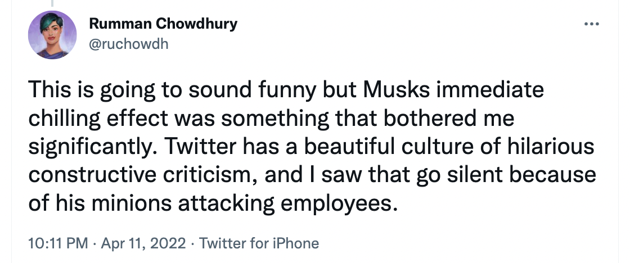Screen dimensions: 630x263
Task: Click the 10:11 PM timestamp
Action: pos(58,243)
